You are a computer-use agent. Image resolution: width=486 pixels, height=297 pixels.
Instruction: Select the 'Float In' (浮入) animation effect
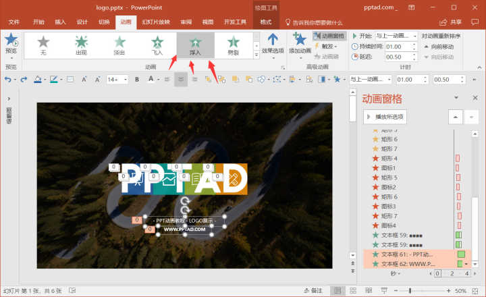pos(195,46)
